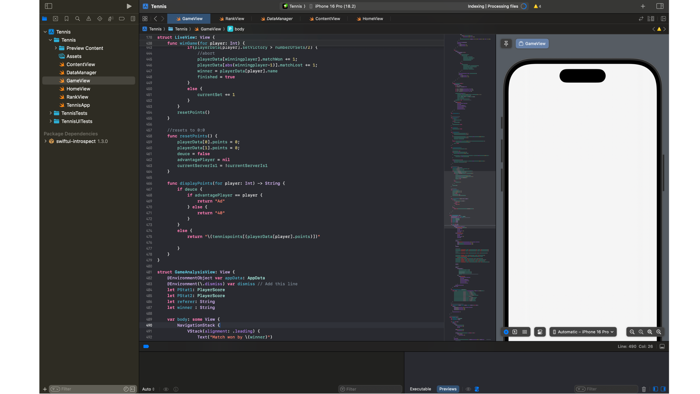Open the breakpoint navigator icon
The width and height of the screenshot is (700, 394).
(122, 19)
